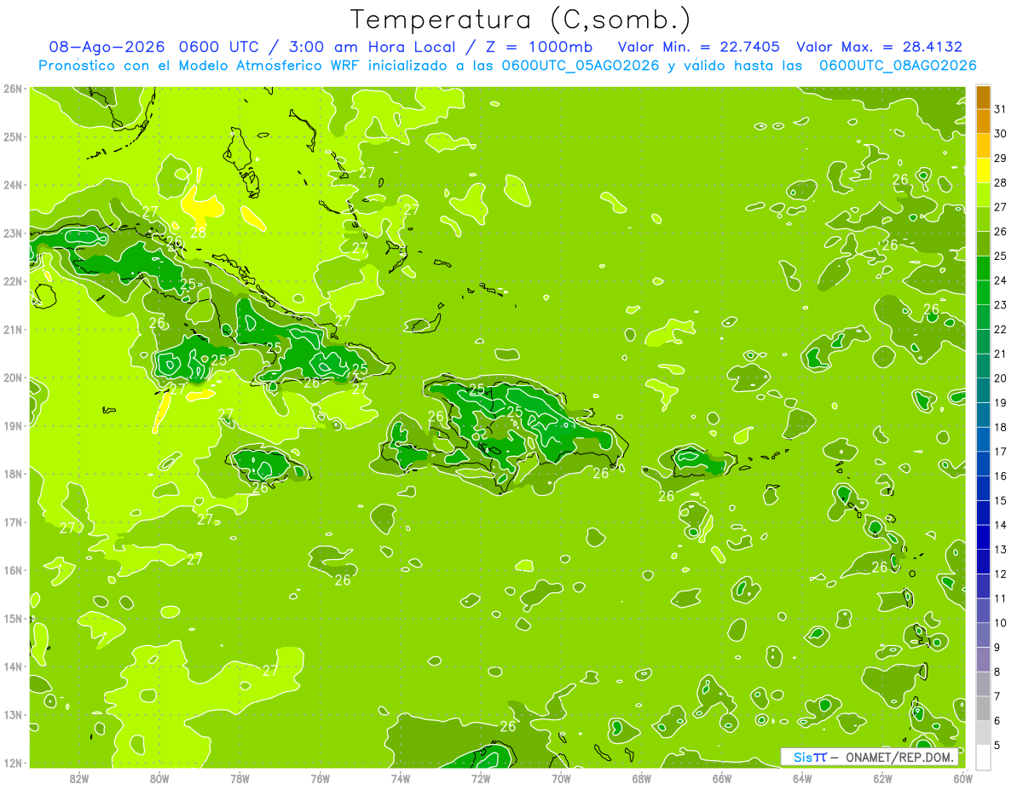Click the '15N' latitude axis label

(x=12, y=618)
